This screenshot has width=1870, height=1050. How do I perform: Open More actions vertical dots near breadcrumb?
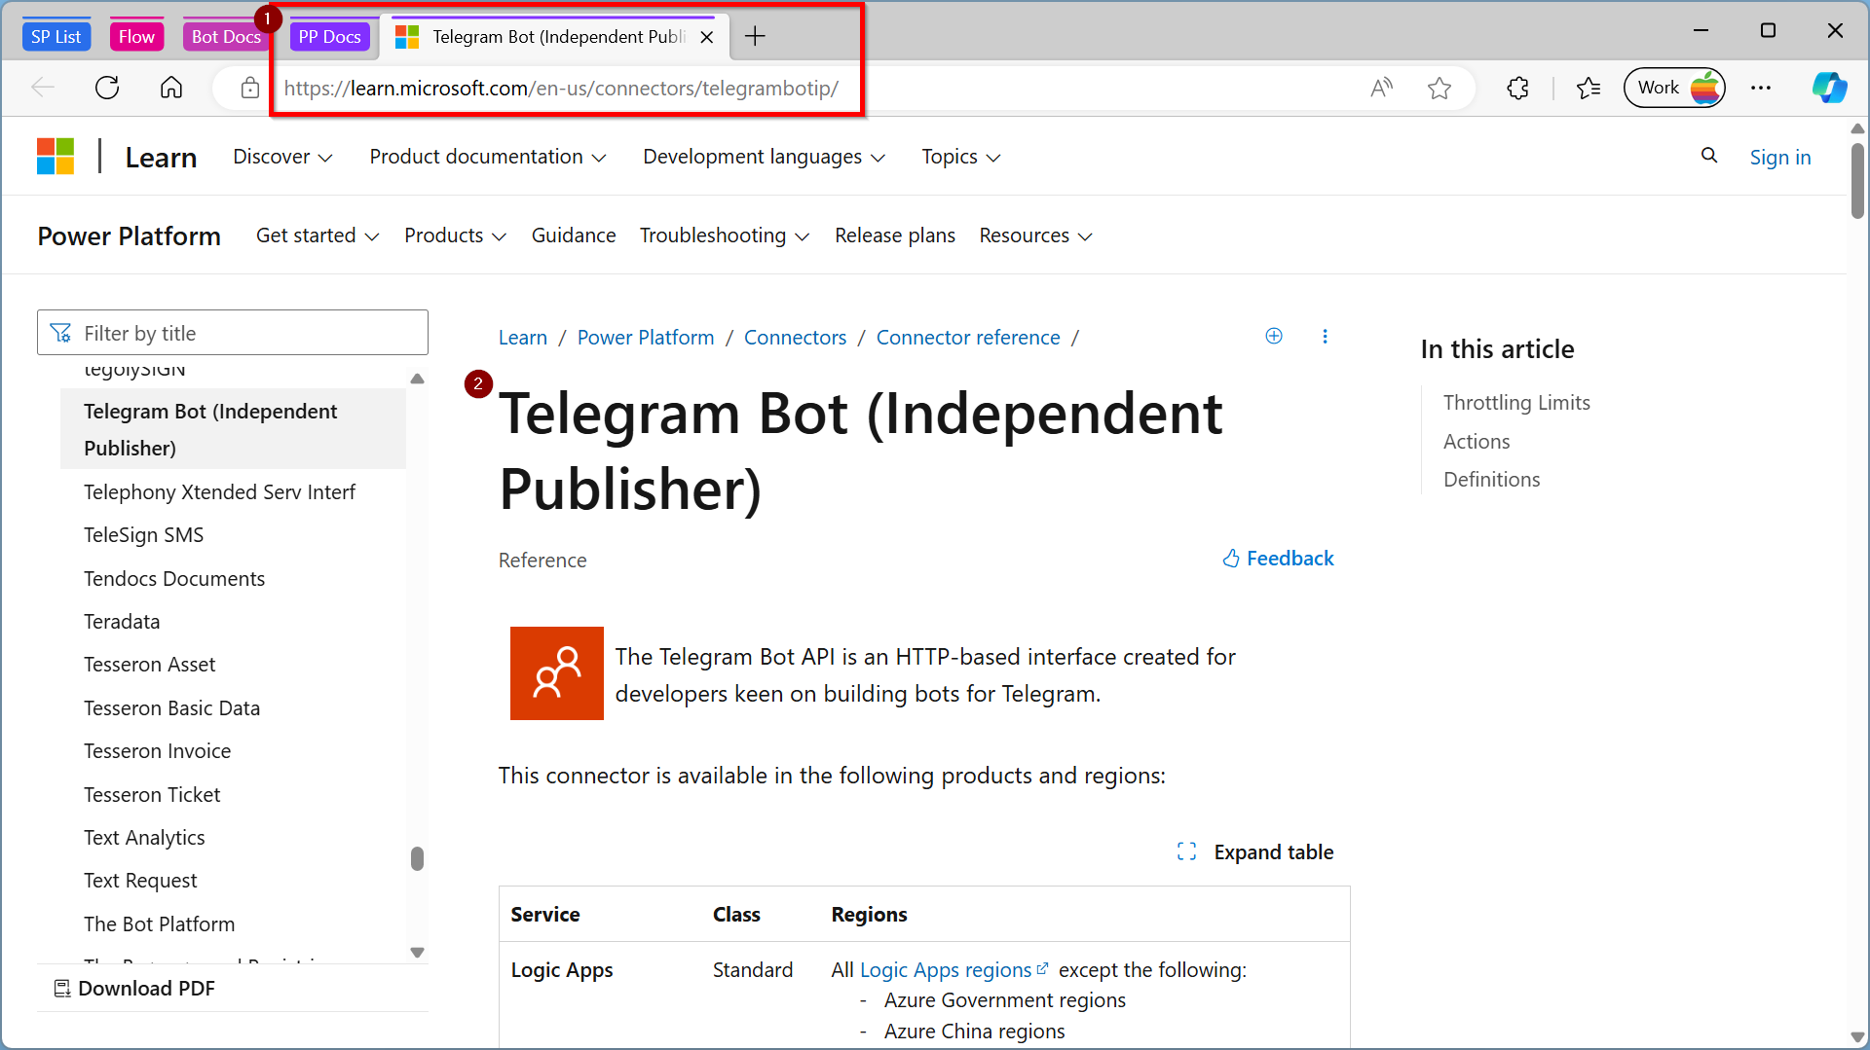(x=1325, y=336)
